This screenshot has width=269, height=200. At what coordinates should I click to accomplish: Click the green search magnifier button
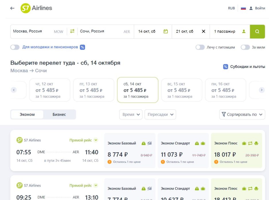tap(257, 31)
